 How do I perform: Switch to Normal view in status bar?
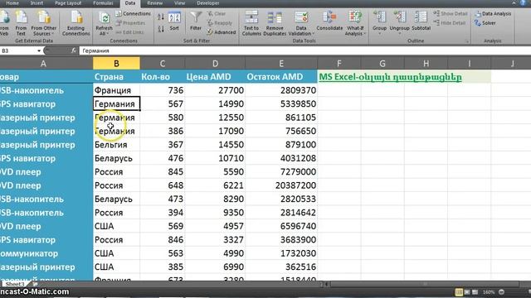click(x=459, y=292)
